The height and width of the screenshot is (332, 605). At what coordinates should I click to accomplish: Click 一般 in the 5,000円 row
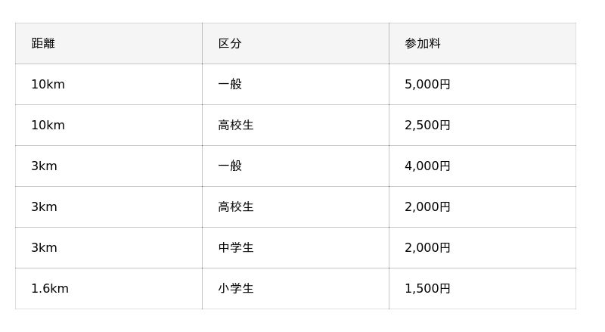[230, 85]
